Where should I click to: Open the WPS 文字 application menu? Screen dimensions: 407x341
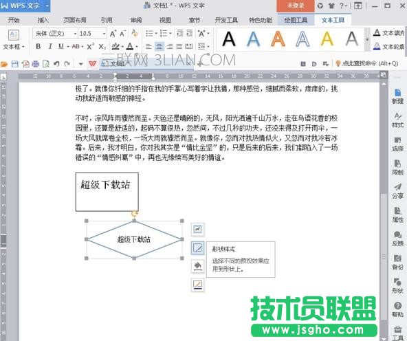click(25, 5)
